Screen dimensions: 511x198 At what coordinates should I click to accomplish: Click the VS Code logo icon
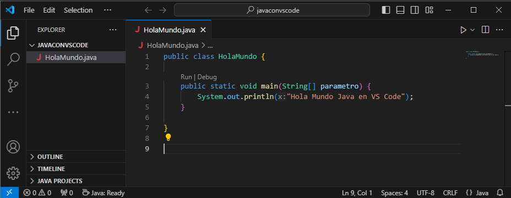click(x=10, y=10)
